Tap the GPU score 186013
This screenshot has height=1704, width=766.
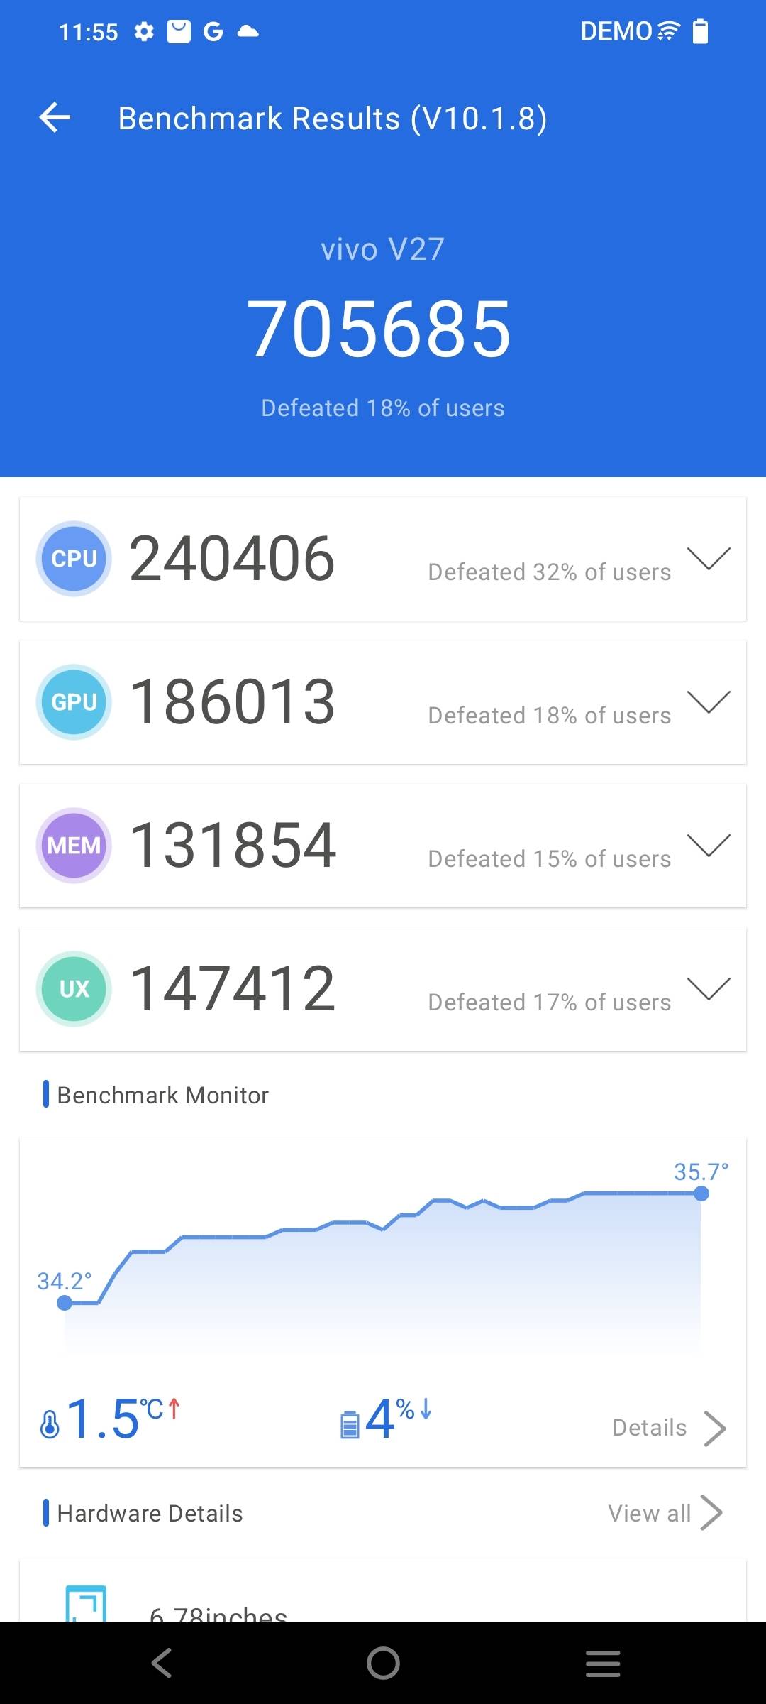pos(232,702)
